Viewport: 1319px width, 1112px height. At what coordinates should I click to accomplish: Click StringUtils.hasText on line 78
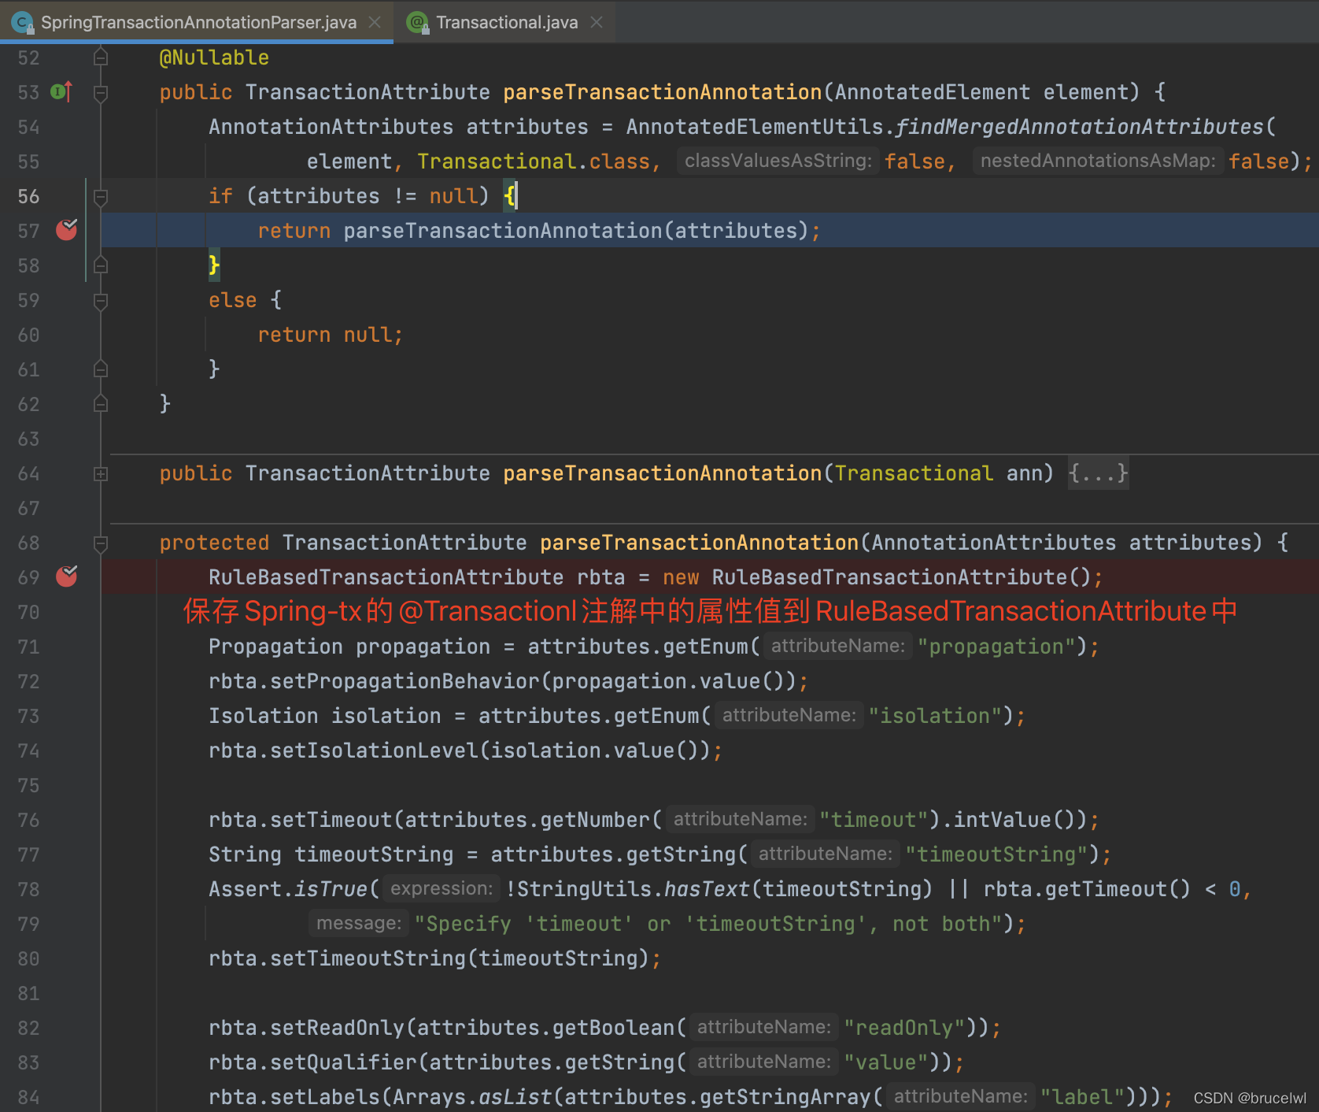633,889
